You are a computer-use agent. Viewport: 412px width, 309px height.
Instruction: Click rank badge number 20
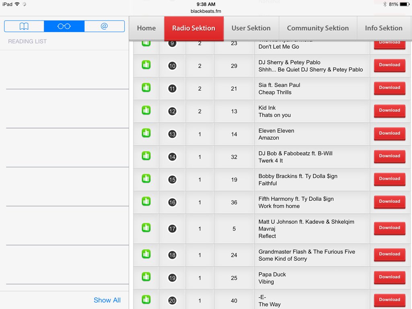pos(172,301)
